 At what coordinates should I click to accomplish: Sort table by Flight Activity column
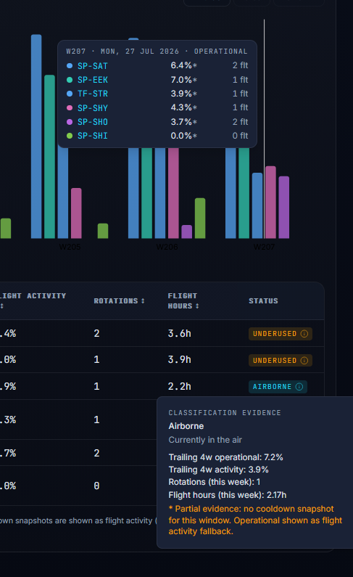33,300
